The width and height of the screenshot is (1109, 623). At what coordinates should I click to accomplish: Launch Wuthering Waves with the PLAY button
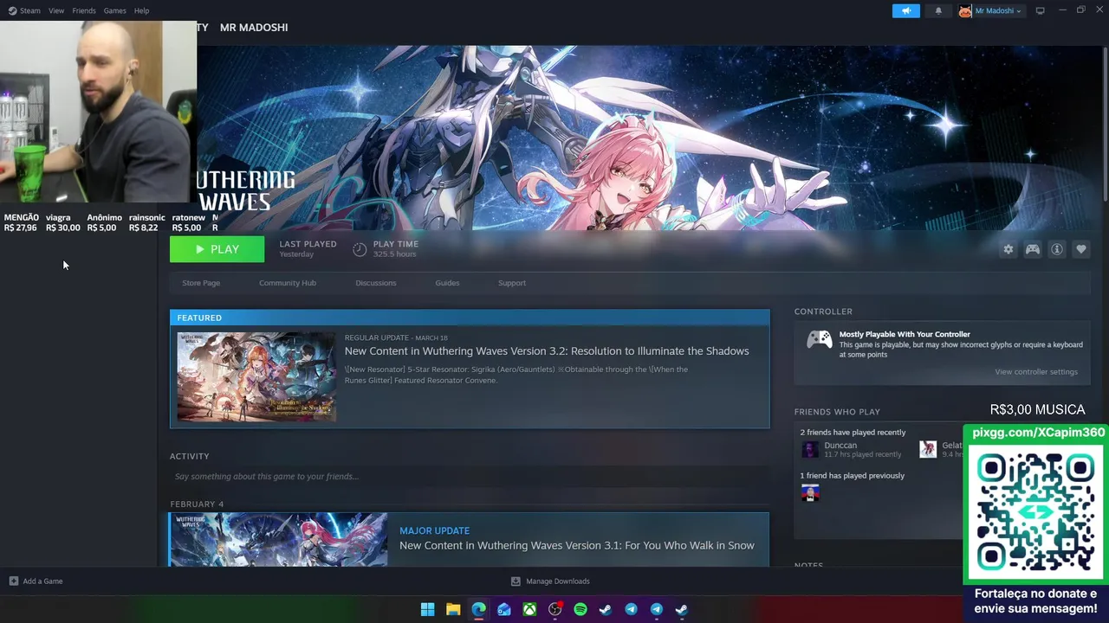point(217,249)
